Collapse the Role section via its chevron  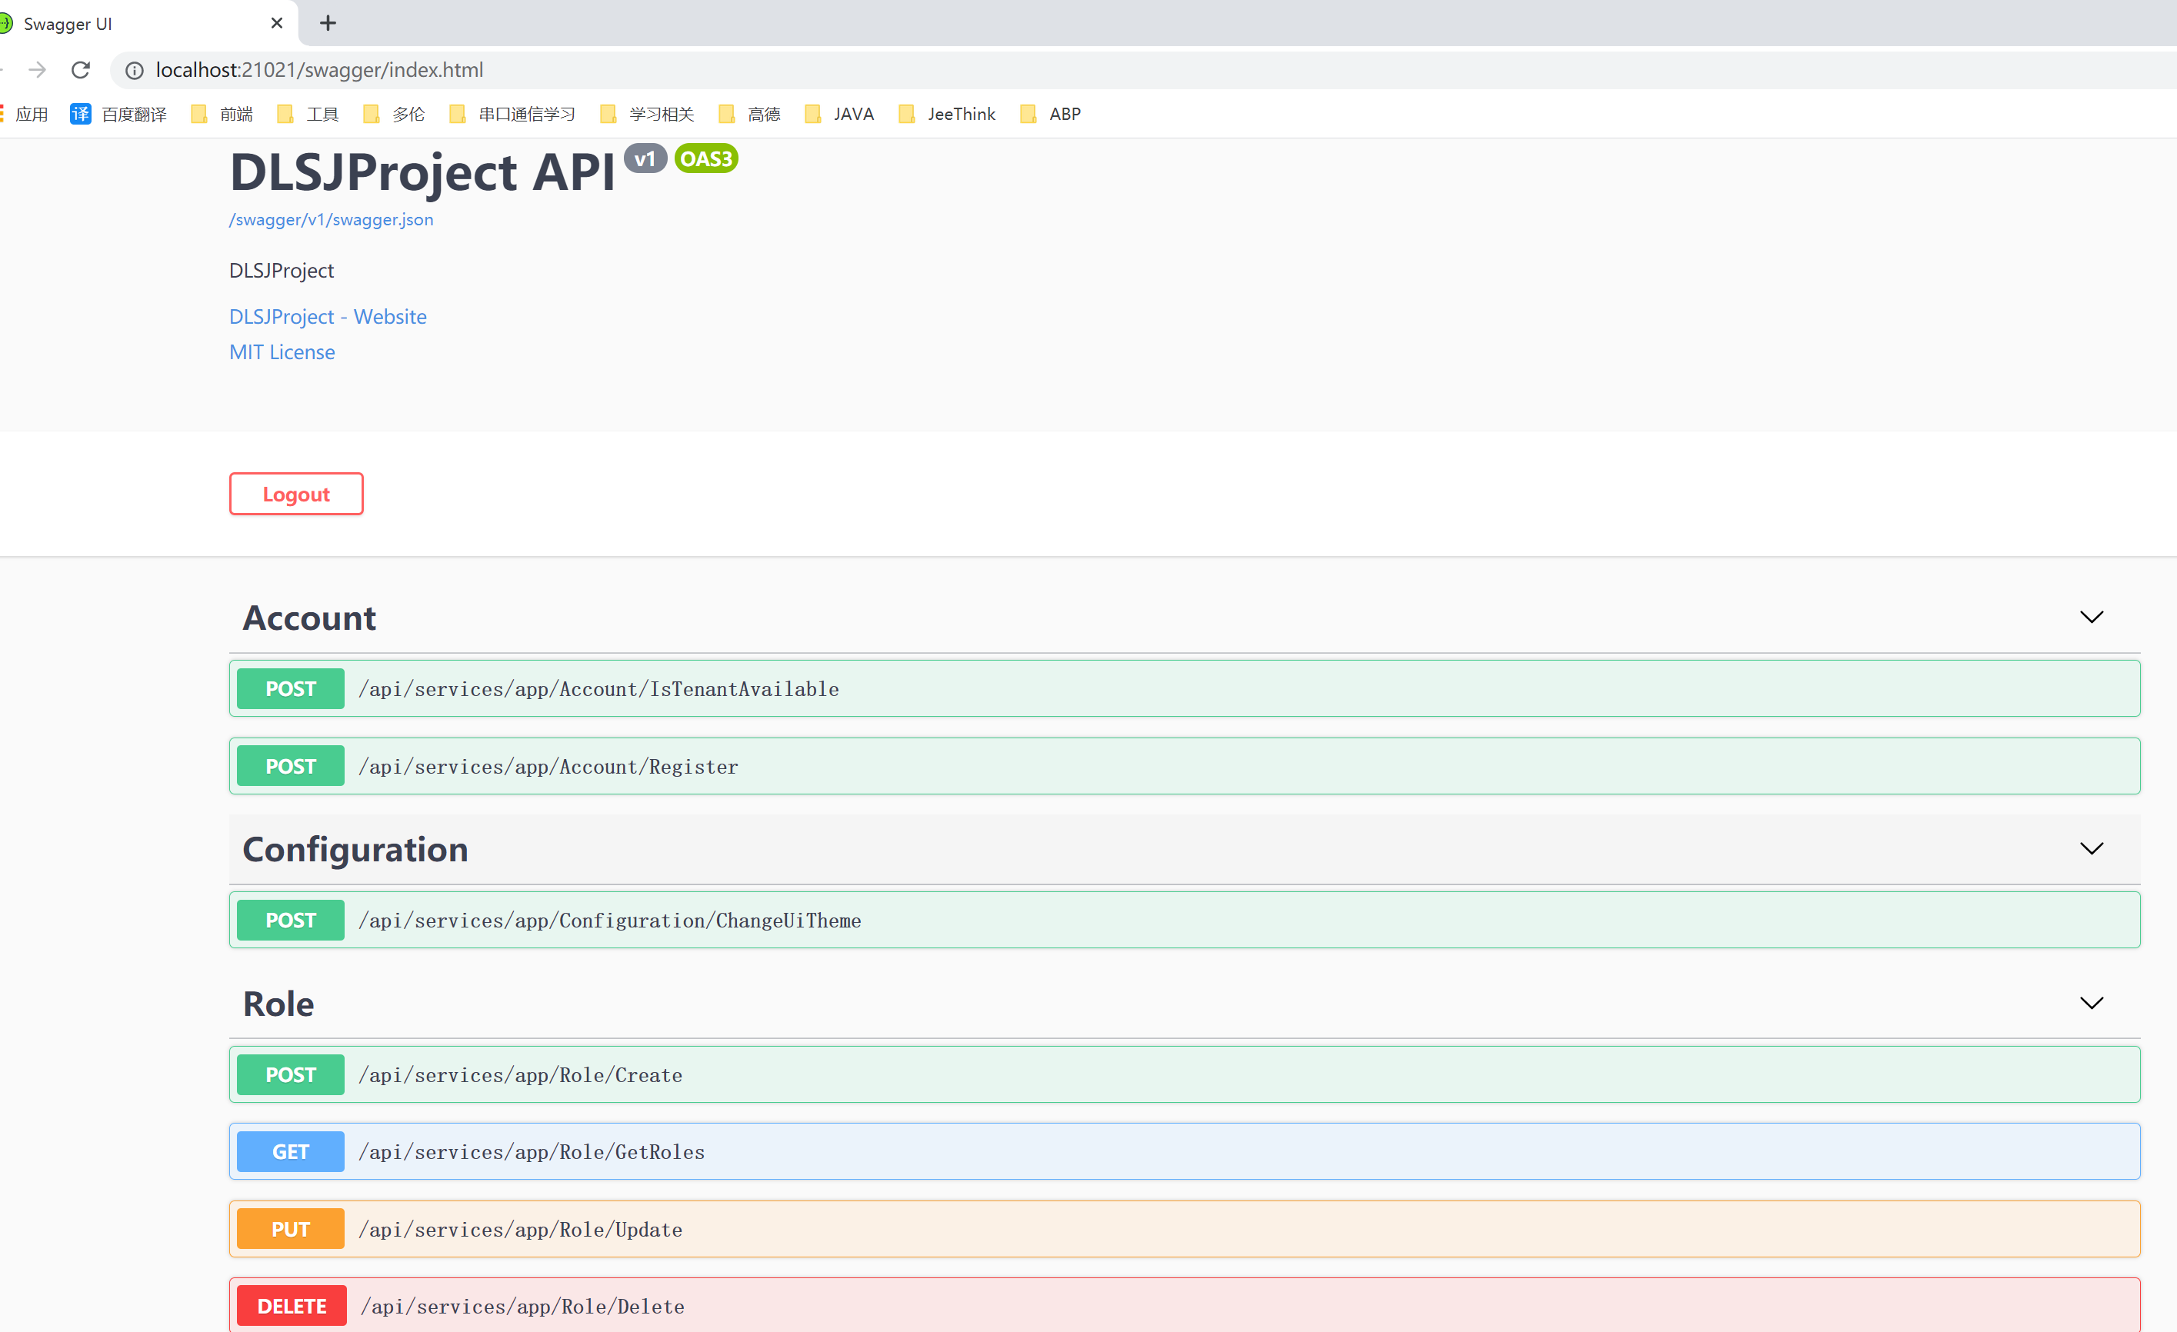[2092, 1003]
